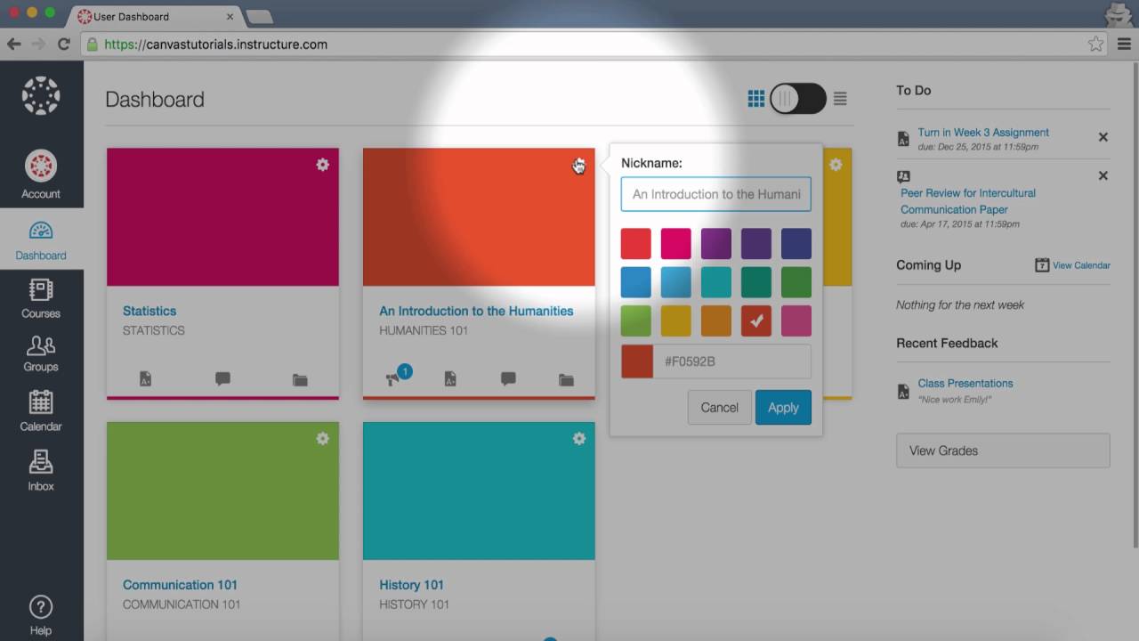This screenshot has height=641, width=1139.
Task: Open settings gear on the Communication 101 card
Action: click(x=323, y=438)
